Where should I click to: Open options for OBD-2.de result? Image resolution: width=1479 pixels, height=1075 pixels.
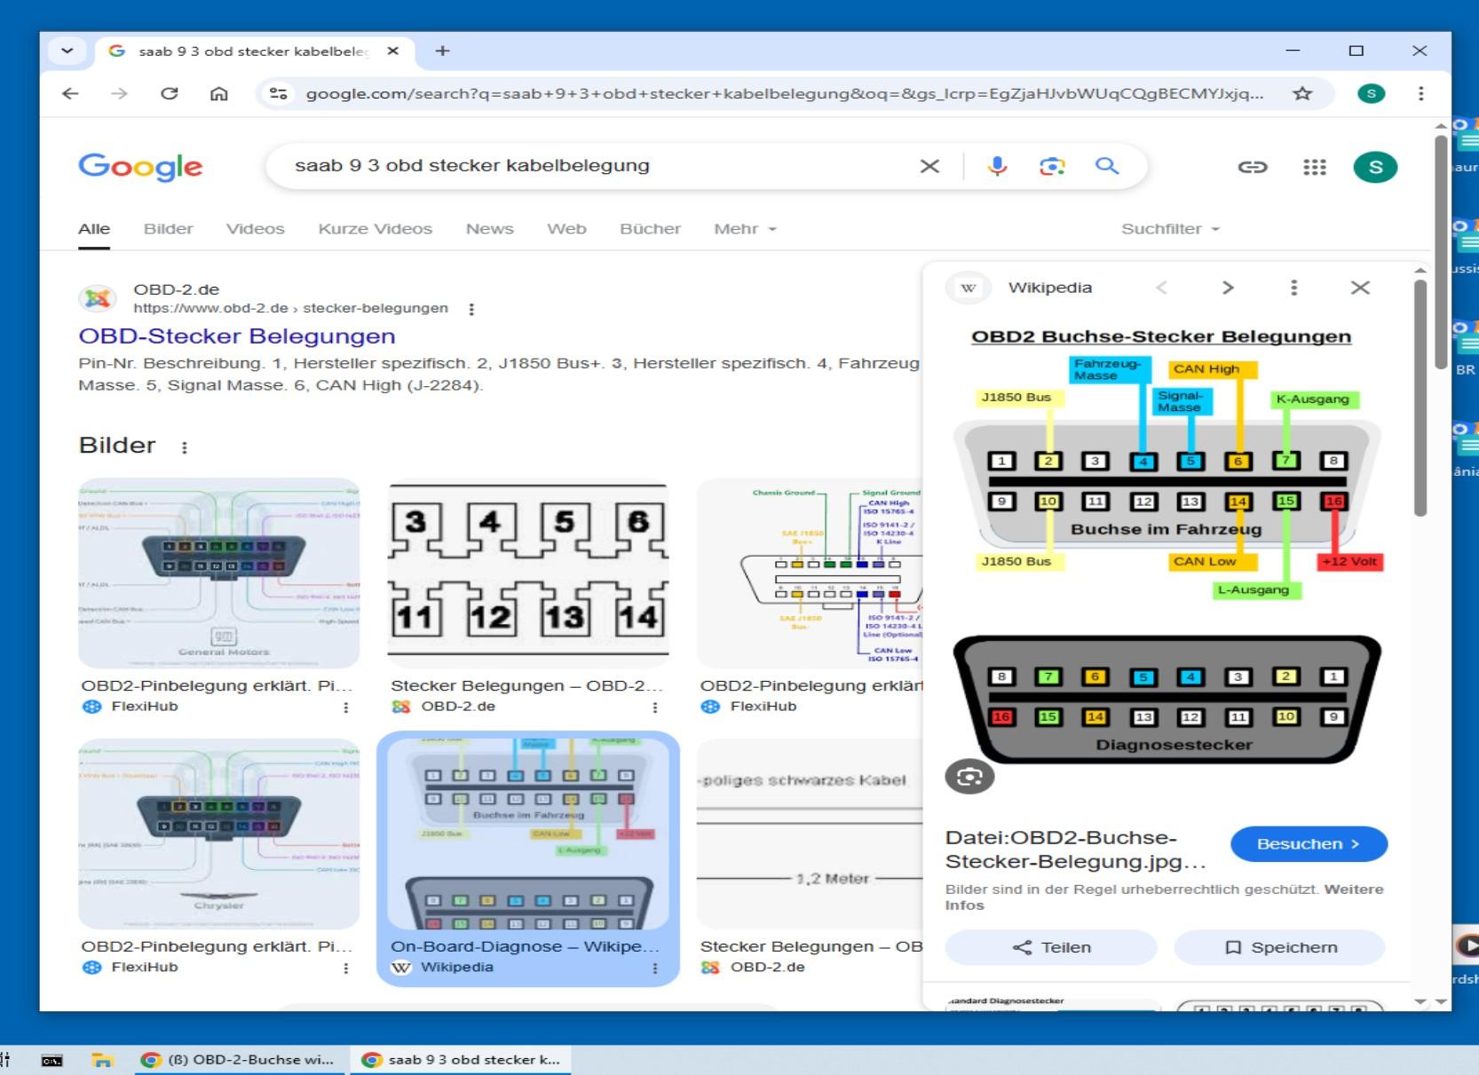click(x=471, y=309)
